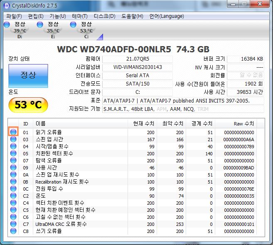This screenshot has width=273, height=245.
Task: Close the CrystalDiskInfo window
Action: pyautogui.click(x=260, y=4)
